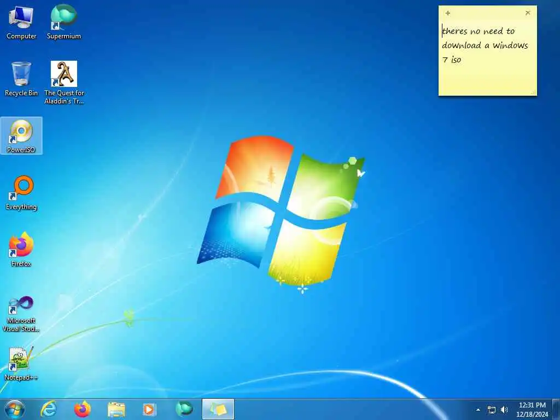Select the Everything search shortcut

click(x=21, y=193)
